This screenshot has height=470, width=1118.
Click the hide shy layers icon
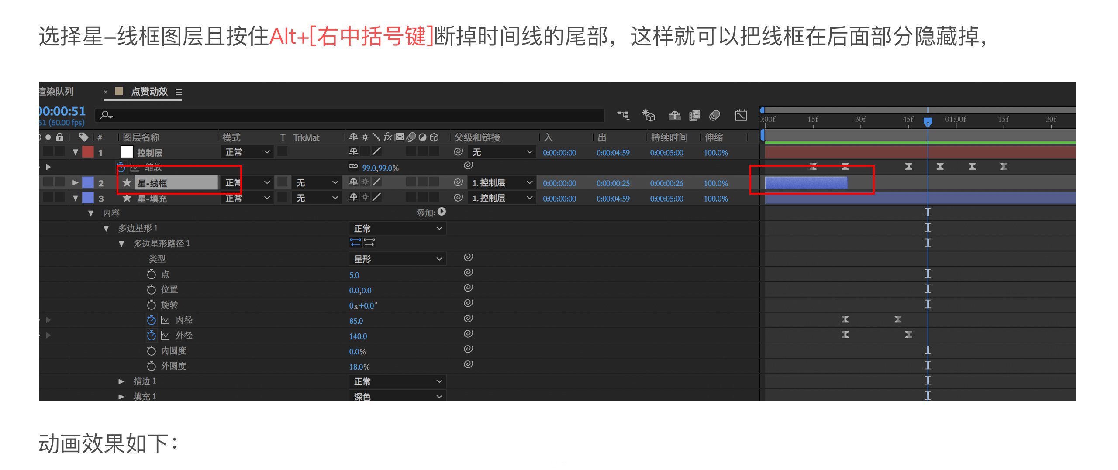coord(674,115)
